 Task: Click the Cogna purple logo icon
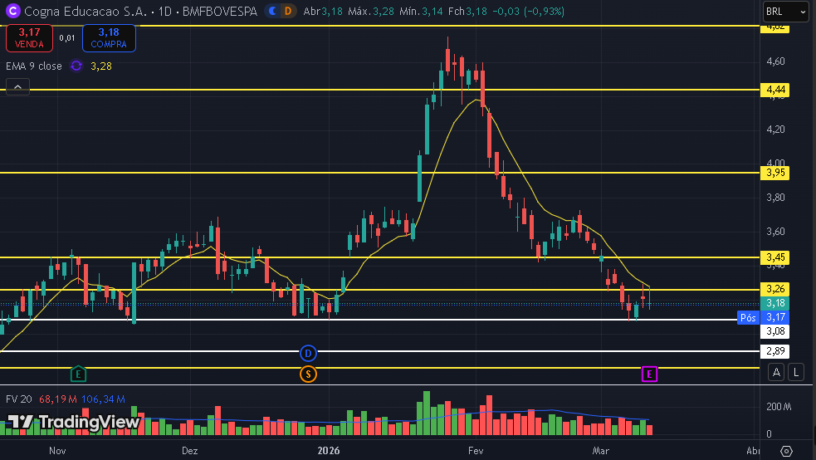(x=12, y=11)
